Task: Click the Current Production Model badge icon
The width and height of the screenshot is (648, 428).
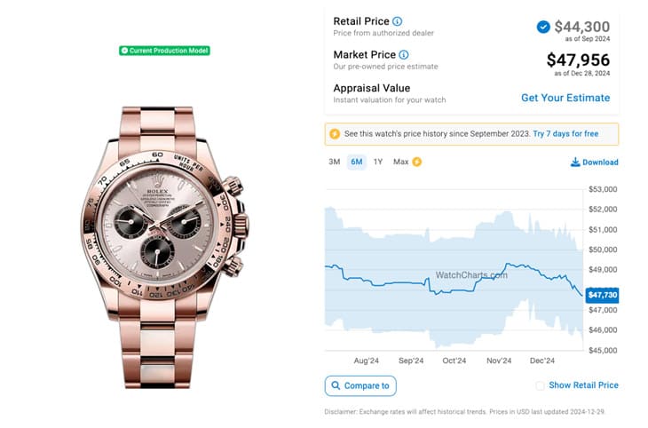Action: [x=124, y=51]
